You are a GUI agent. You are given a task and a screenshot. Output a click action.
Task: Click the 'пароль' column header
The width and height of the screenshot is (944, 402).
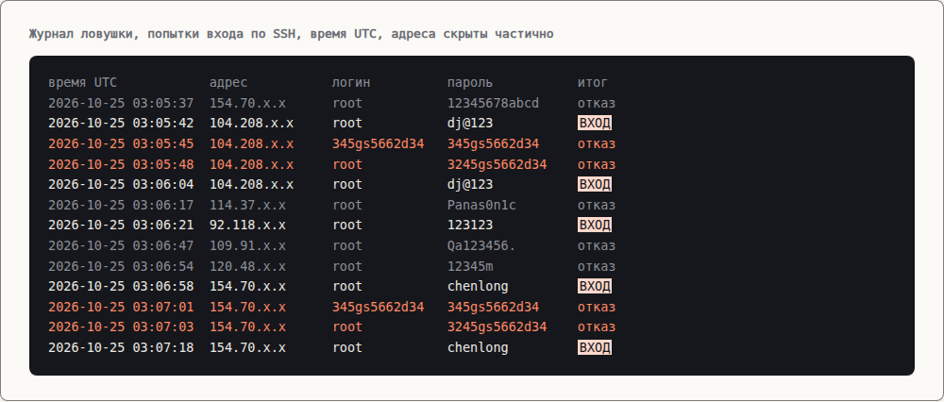[470, 82]
